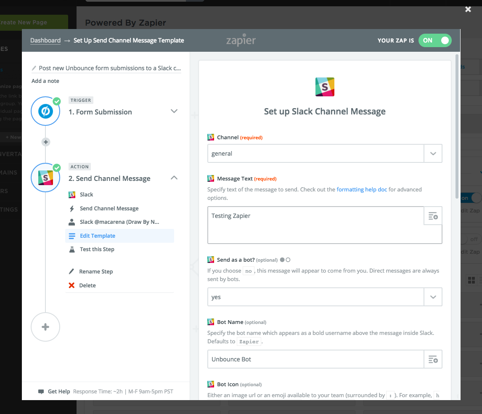Toggle the background page 'off' zap switch
The image size is (482, 414).
click(x=471, y=239)
